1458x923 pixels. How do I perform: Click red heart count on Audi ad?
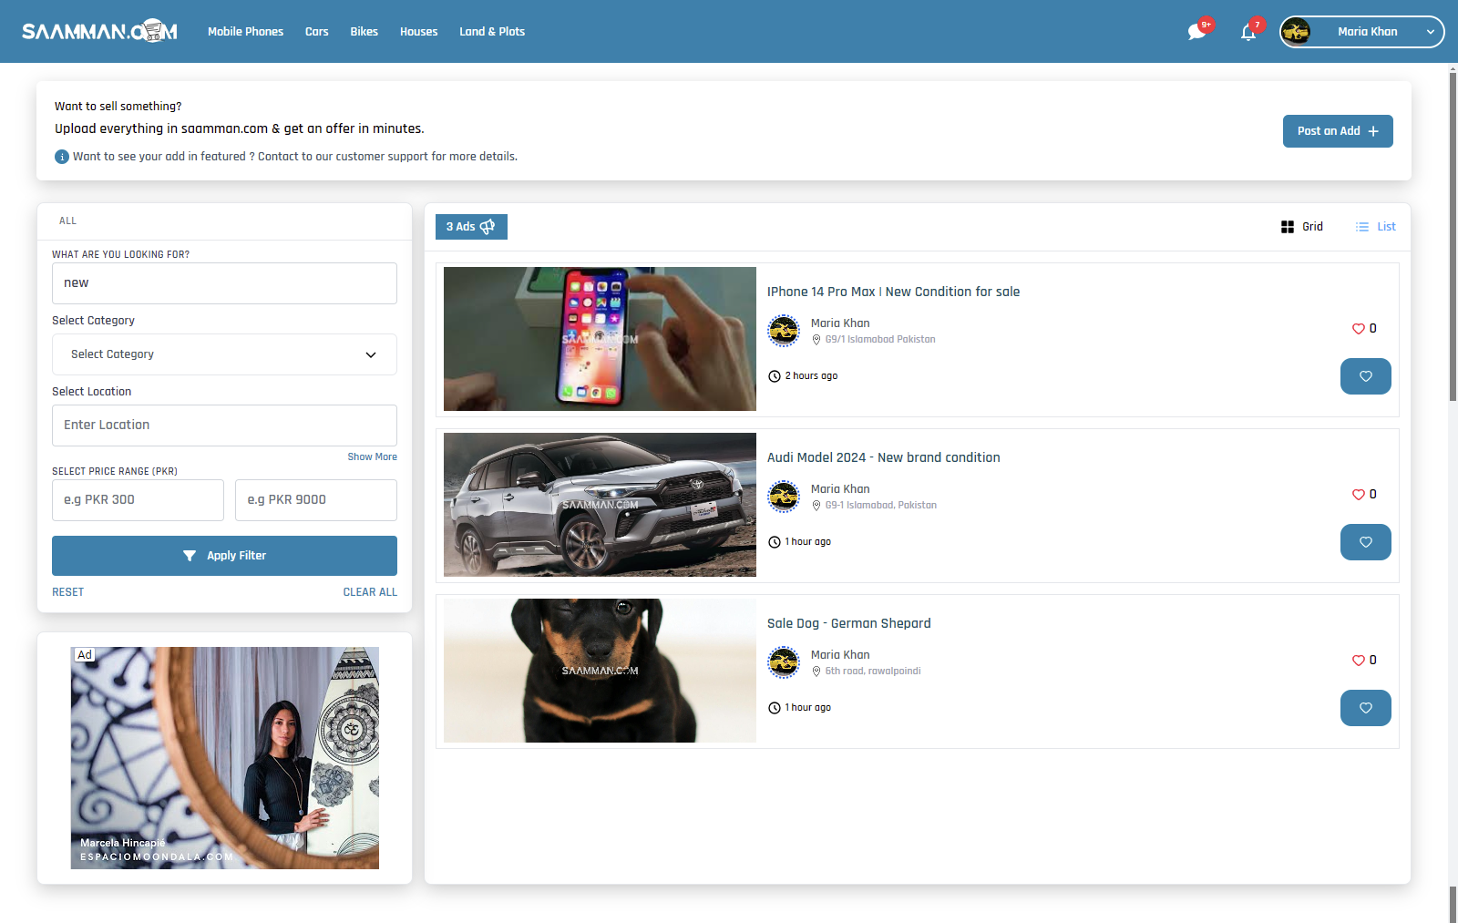1364,495
